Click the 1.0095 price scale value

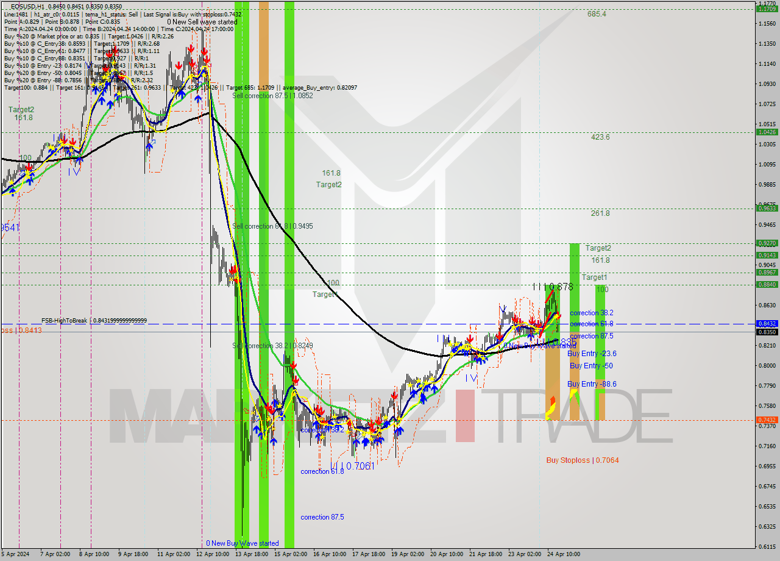coord(767,164)
